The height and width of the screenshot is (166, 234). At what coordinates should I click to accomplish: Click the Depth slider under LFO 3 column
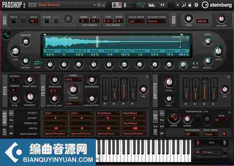55,128
